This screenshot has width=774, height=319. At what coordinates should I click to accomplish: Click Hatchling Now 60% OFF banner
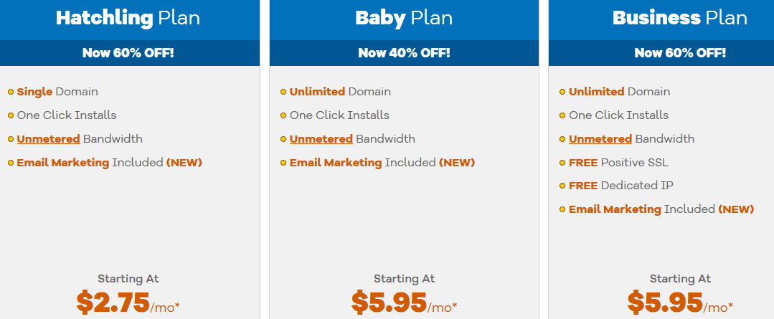(128, 53)
